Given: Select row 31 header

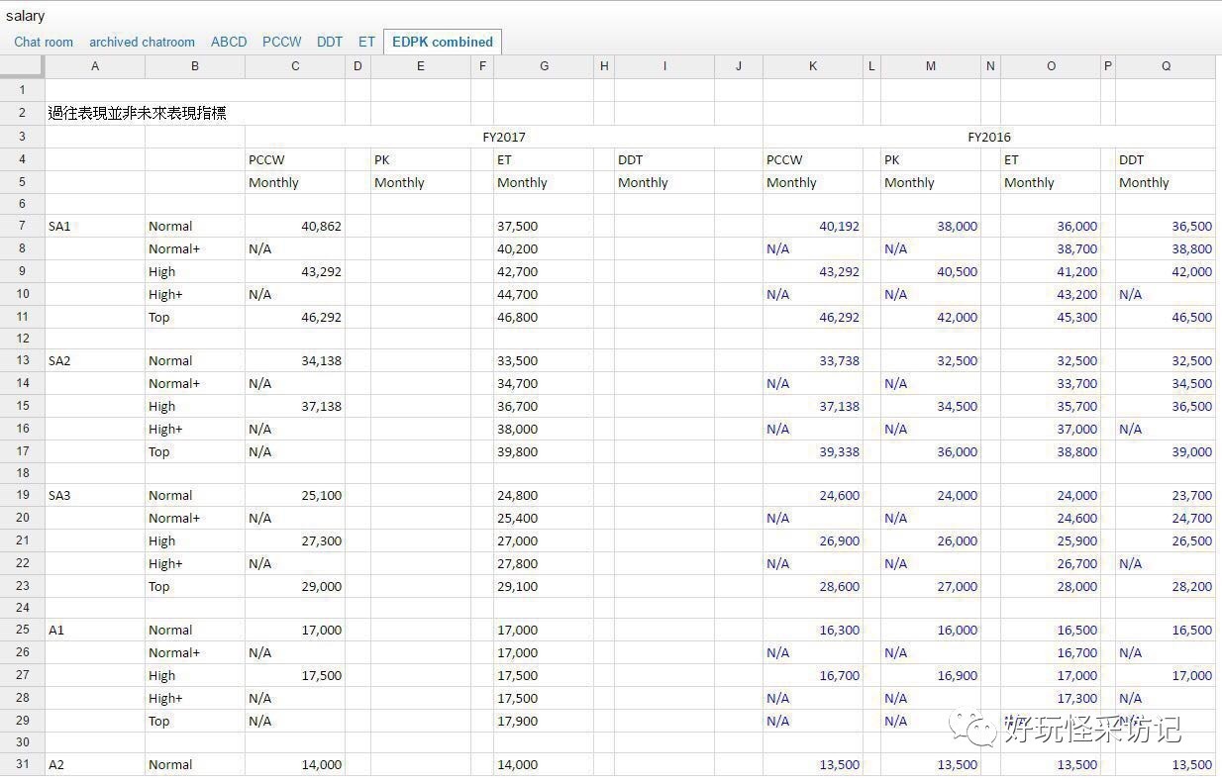Looking at the screenshot, I should [x=23, y=764].
